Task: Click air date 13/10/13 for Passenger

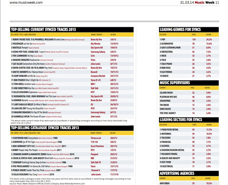Action: (x=114, y=43)
